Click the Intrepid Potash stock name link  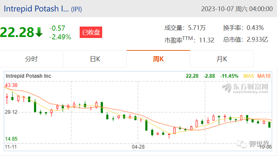pyautogui.click(x=36, y=9)
